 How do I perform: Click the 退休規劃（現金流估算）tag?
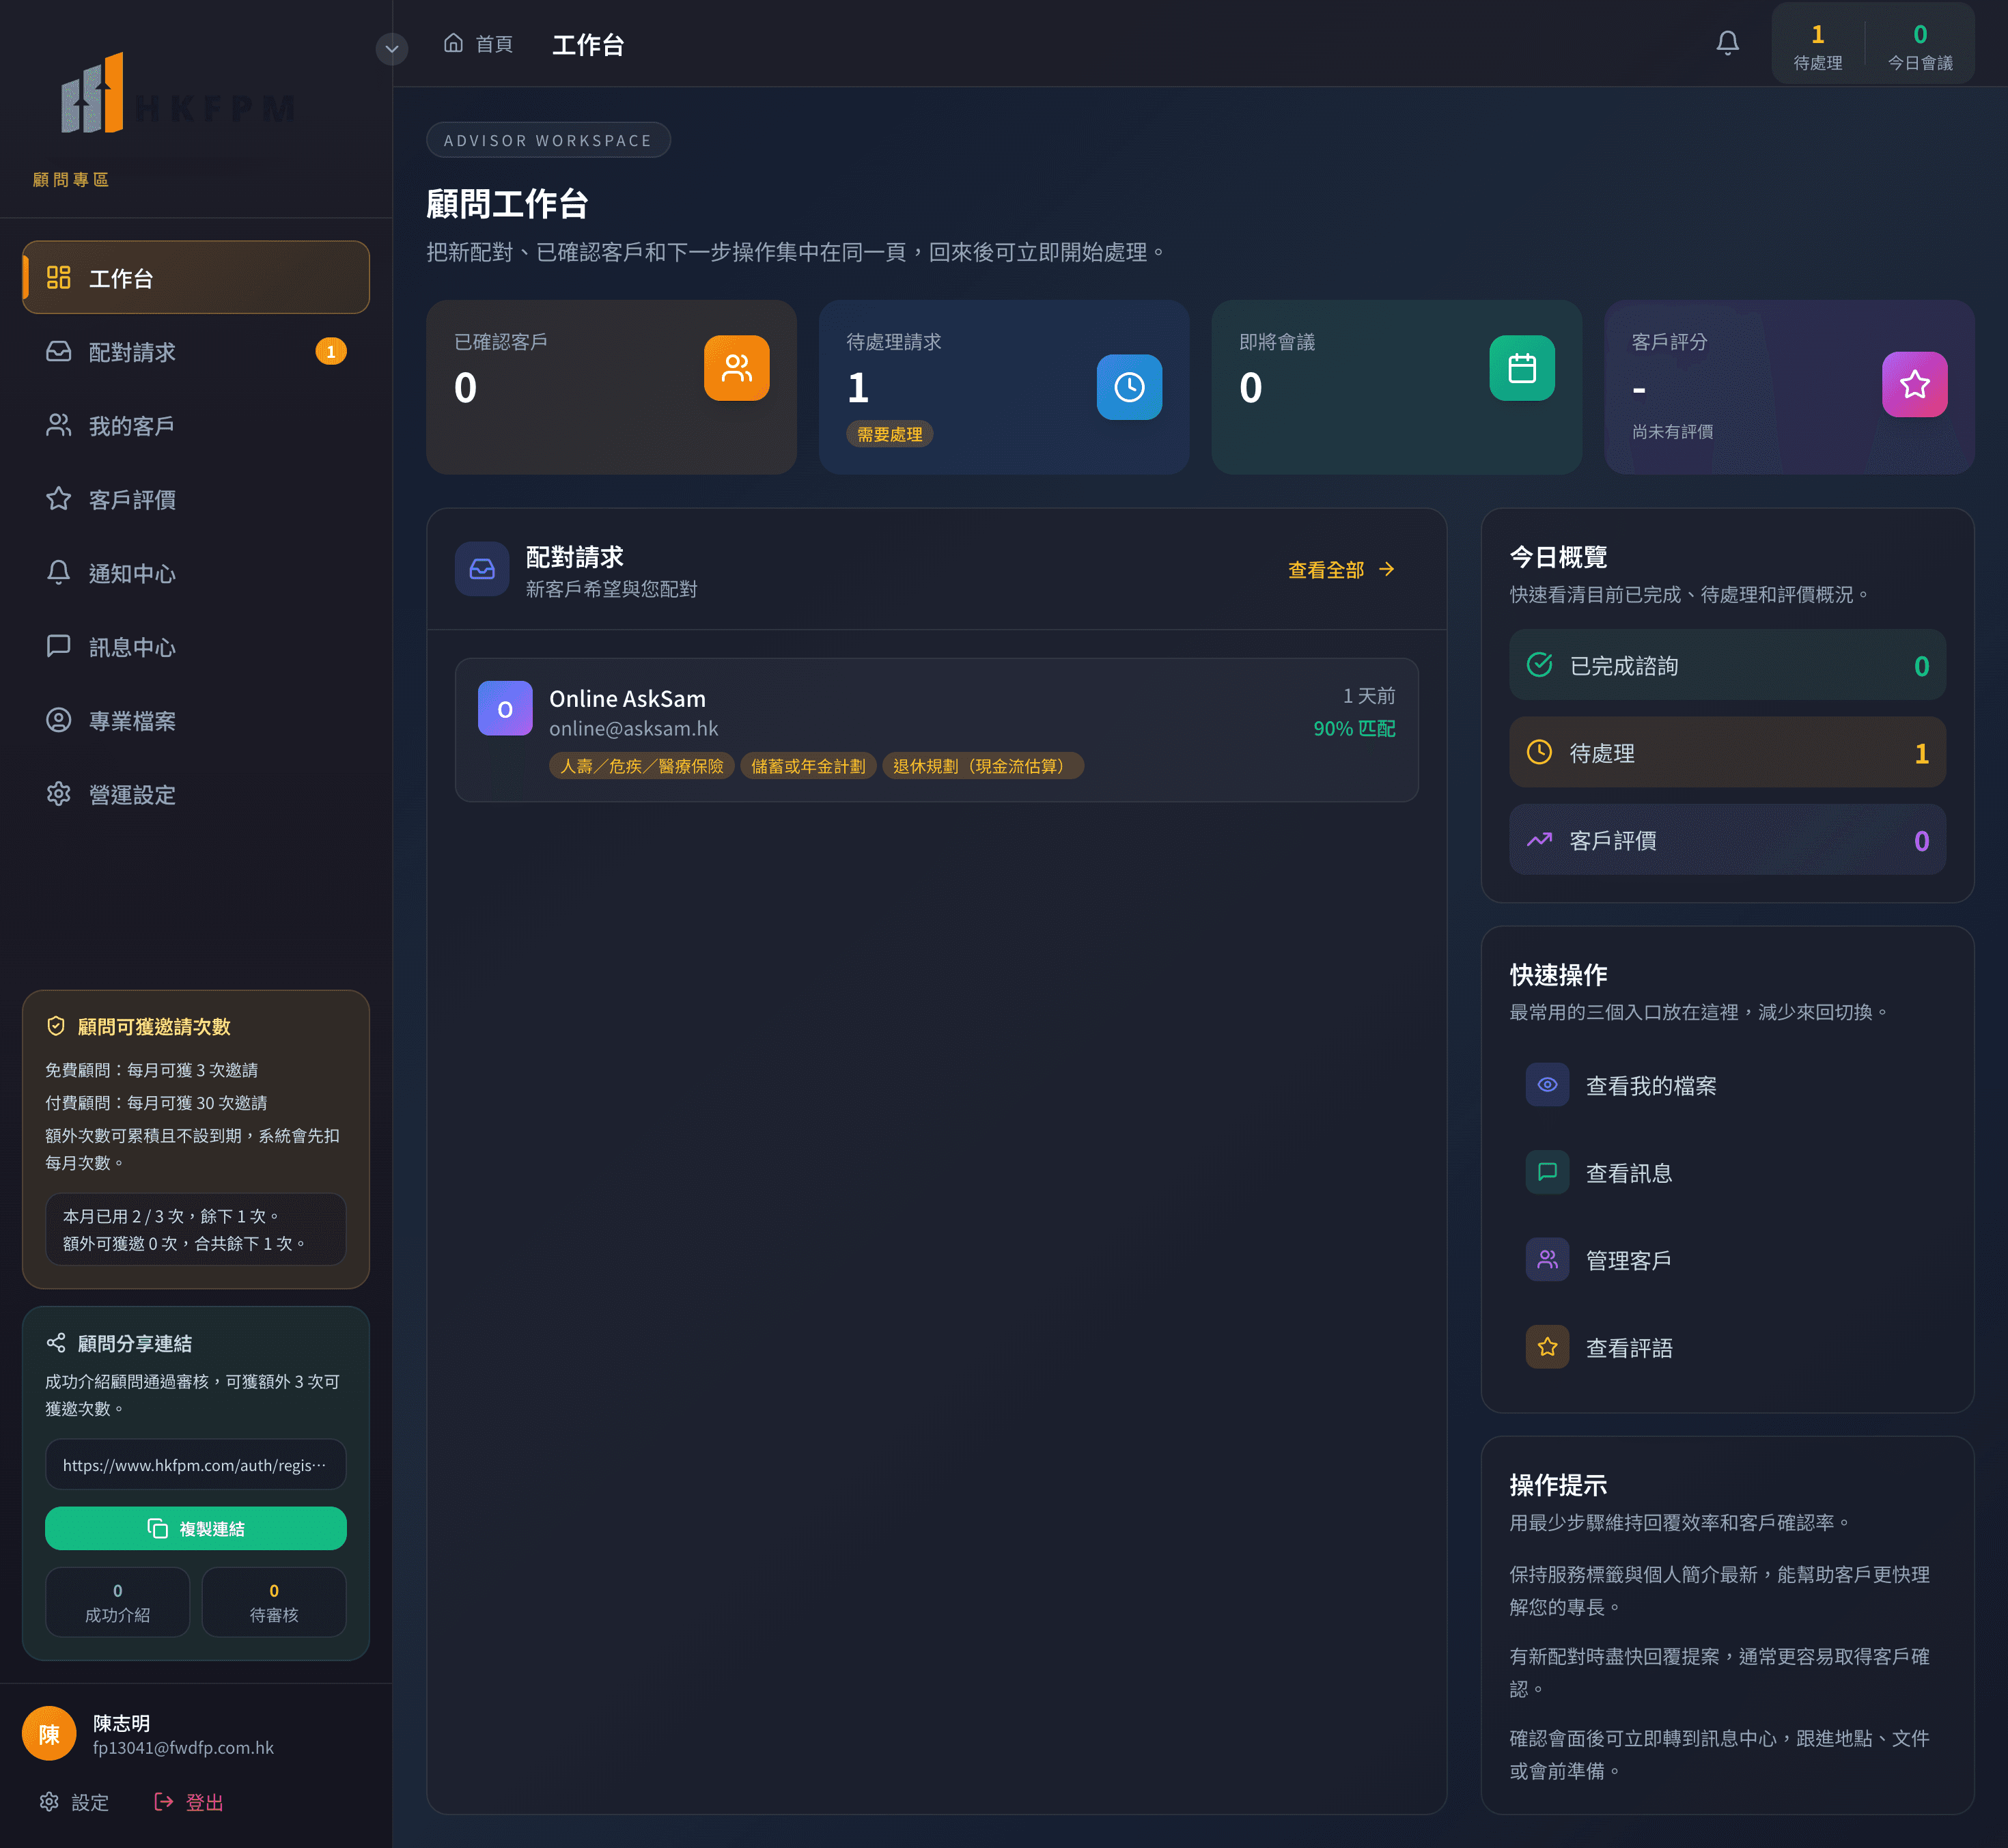pyautogui.click(x=983, y=766)
